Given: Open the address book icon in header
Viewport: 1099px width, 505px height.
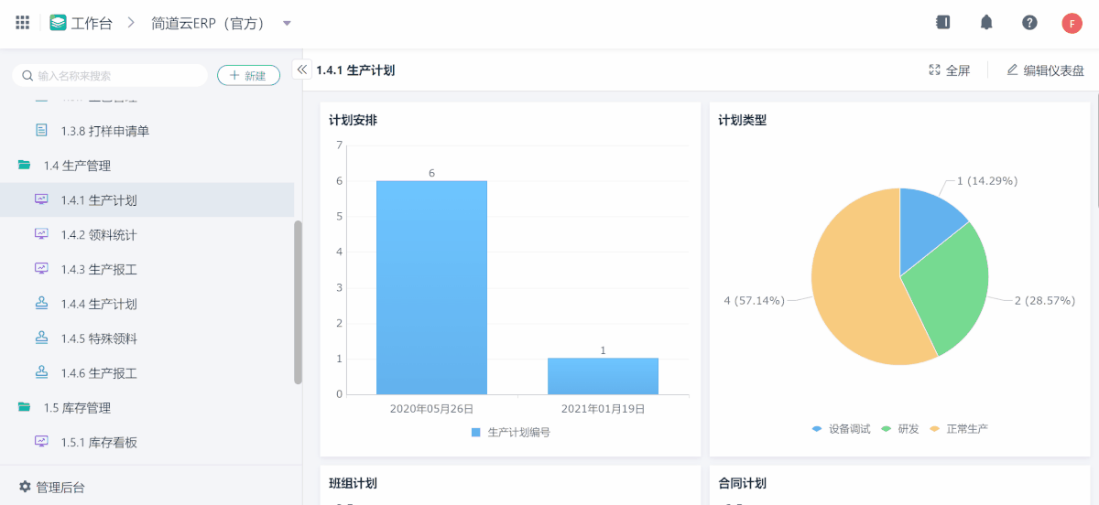Looking at the screenshot, I should pyautogui.click(x=942, y=23).
